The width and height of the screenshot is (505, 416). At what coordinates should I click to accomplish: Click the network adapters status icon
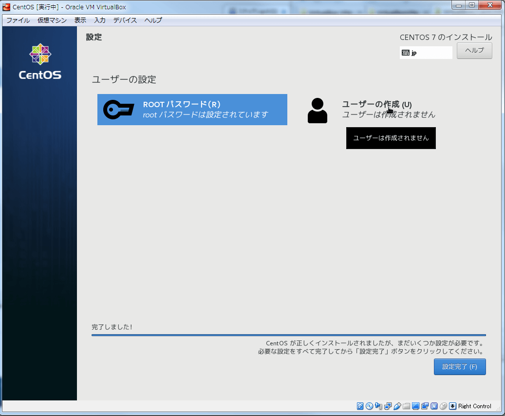click(388, 406)
